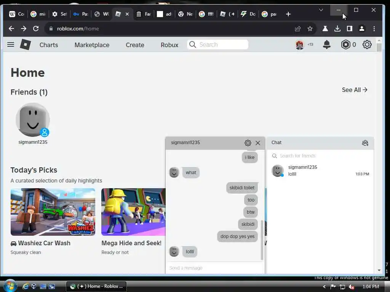Switch to the Settings tab

(x=59, y=14)
